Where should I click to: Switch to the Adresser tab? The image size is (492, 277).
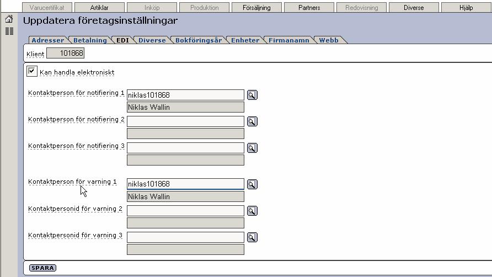[x=47, y=40]
